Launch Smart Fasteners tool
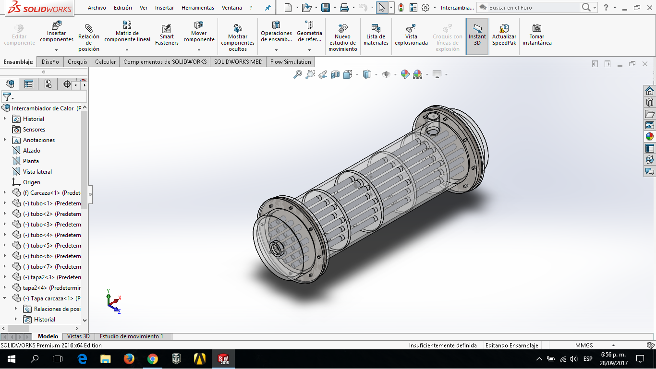The image size is (656, 369). tap(167, 35)
